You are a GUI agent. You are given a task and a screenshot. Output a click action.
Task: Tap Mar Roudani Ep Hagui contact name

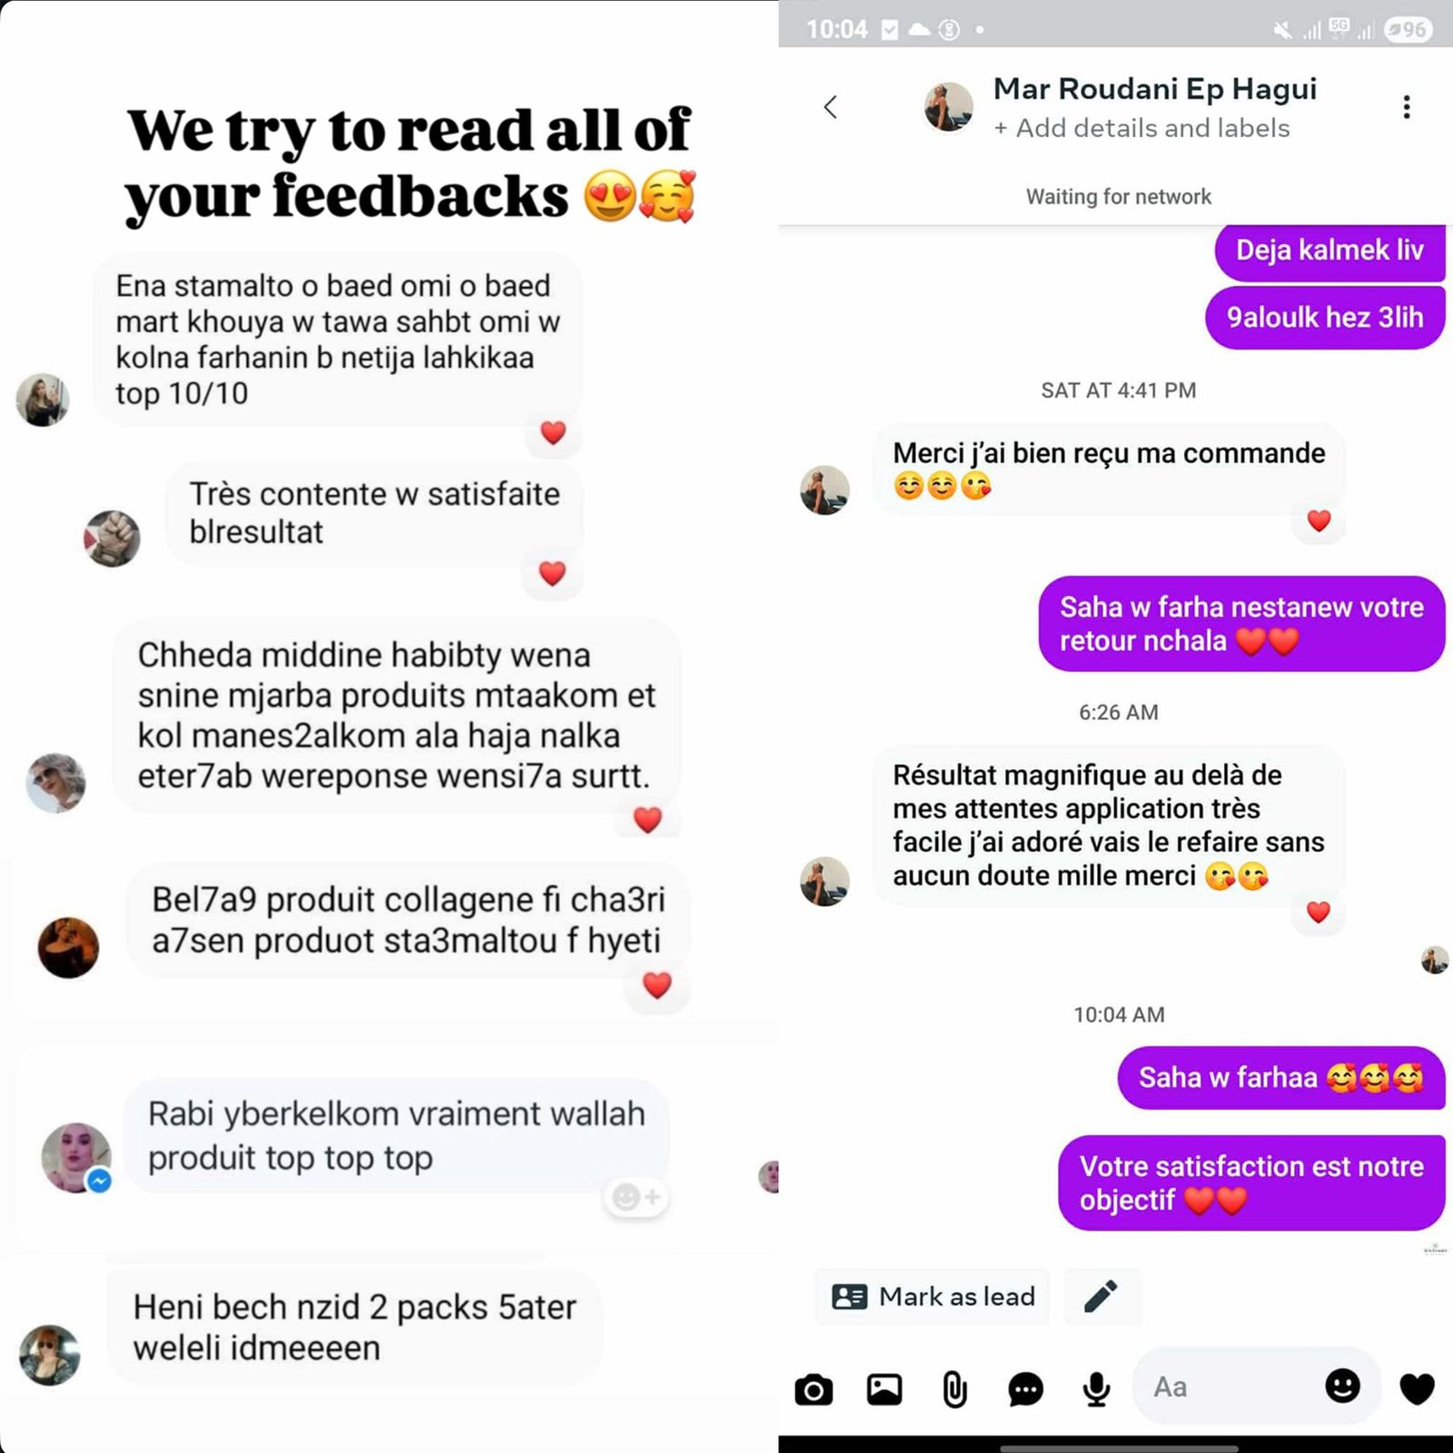pyautogui.click(x=1154, y=89)
